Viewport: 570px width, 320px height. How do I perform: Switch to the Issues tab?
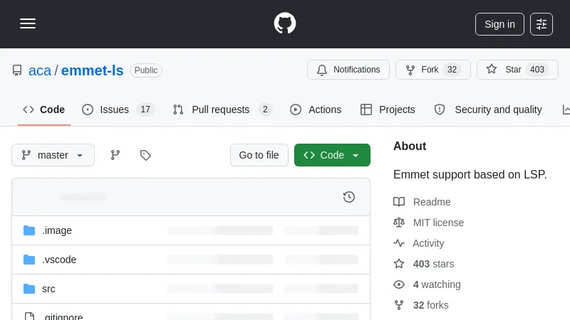[x=114, y=110]
